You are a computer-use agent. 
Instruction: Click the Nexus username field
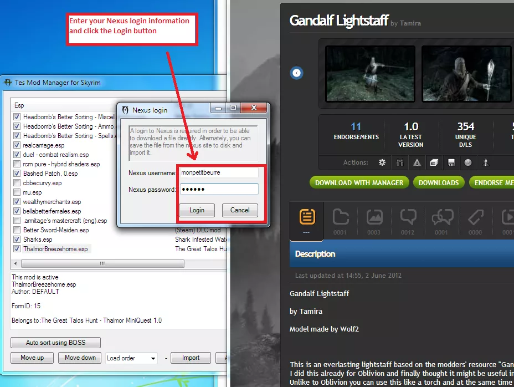tap(219, 172)
